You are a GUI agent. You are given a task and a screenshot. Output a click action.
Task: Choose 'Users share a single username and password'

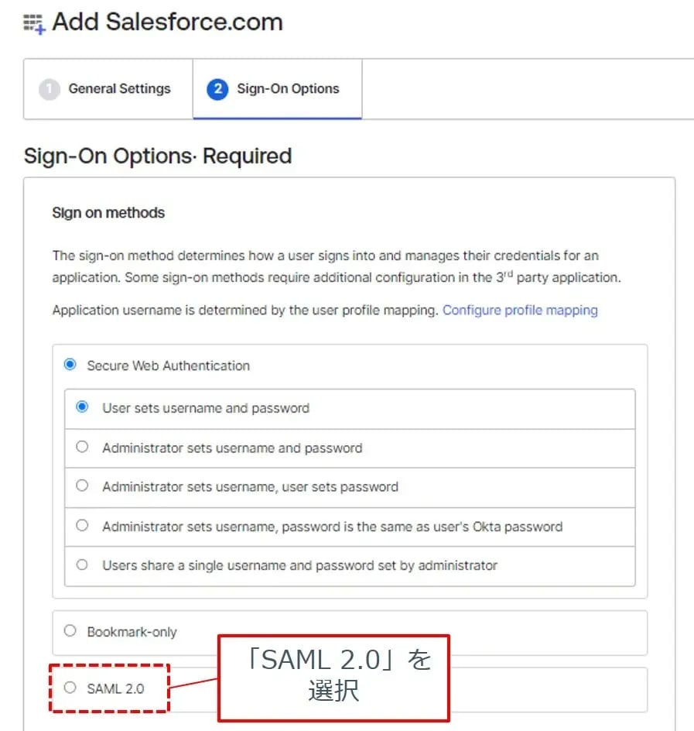click(x=83, y=565)
